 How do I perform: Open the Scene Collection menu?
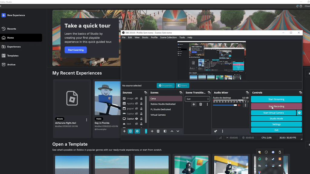168,37
